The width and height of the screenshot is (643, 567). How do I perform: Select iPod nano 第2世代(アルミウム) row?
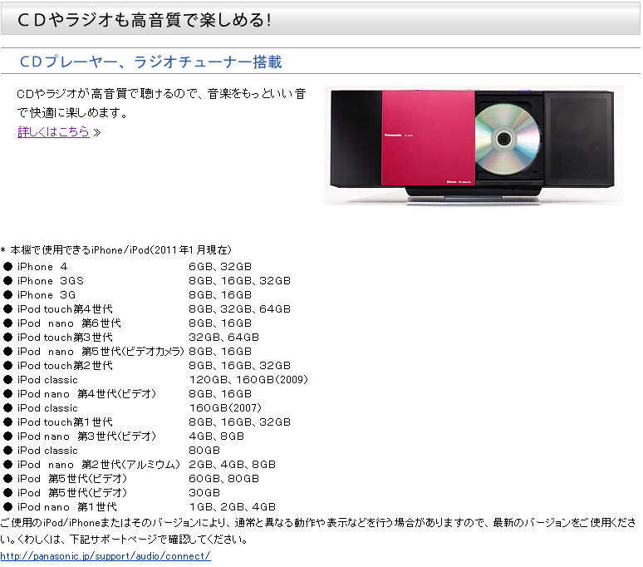pyautogui.click(x=139, y=465)
